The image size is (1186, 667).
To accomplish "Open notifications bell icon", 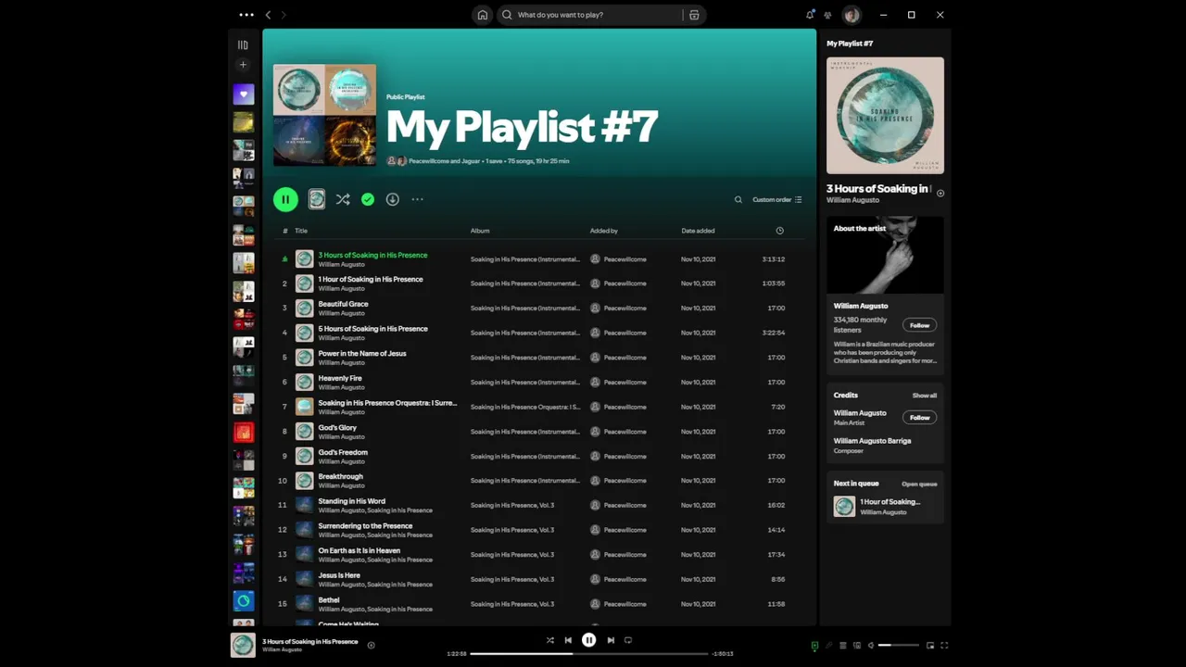I will tap(810, 15).
